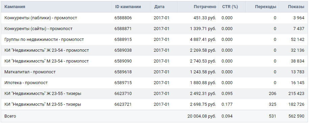Sort by the Кампания column header
Screen dimensions: 309x123
click(15, 7)
